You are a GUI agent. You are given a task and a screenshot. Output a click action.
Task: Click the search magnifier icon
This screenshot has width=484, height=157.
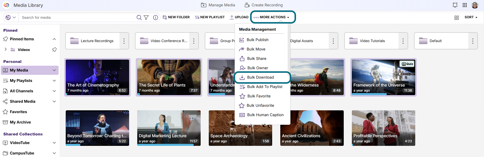(x=139, y=18)
